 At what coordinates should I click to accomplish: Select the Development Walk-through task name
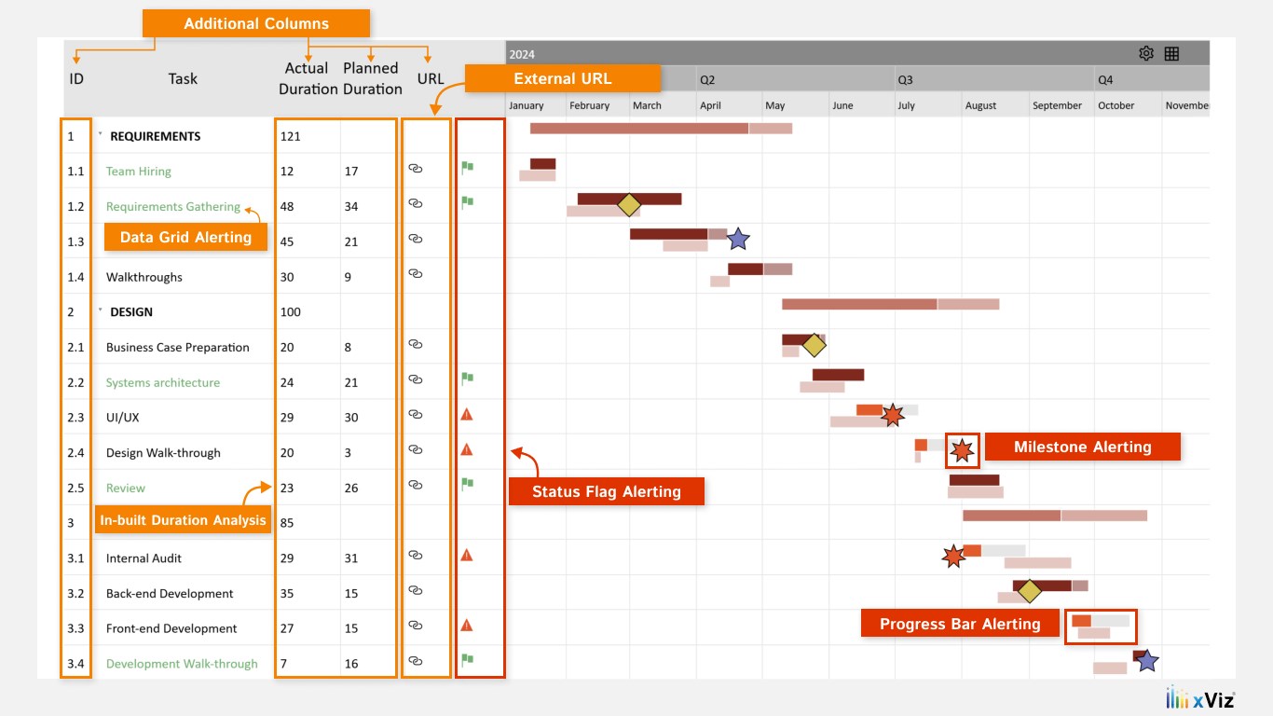182,664
